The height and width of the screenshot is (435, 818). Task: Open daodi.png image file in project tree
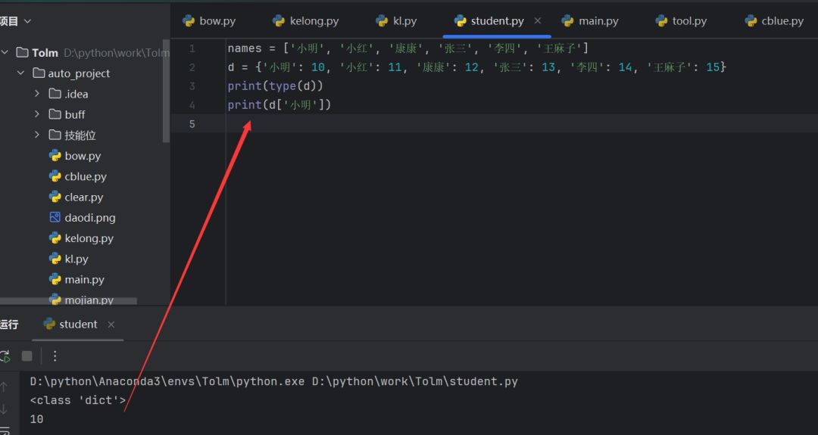(89, 218)
